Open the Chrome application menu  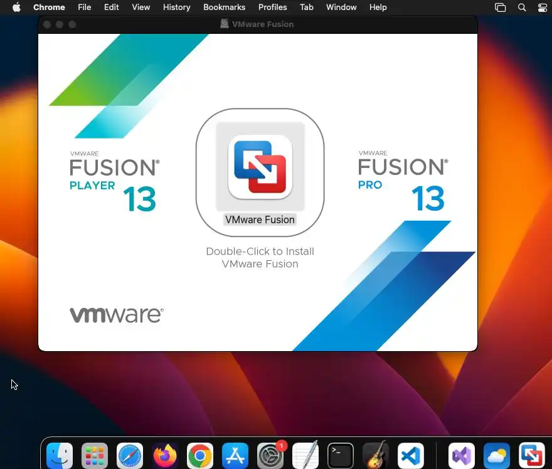pyautogui.click(x=49, y=7)
